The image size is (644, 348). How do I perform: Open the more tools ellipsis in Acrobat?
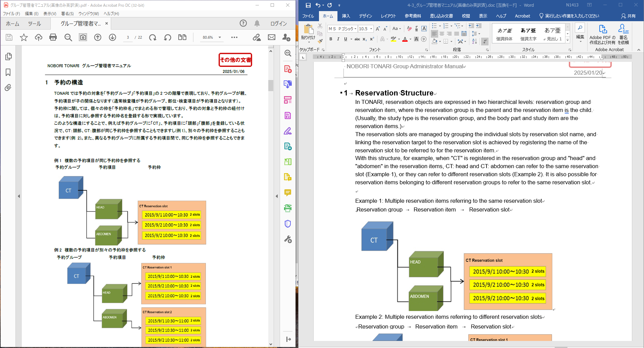point(234,37)
